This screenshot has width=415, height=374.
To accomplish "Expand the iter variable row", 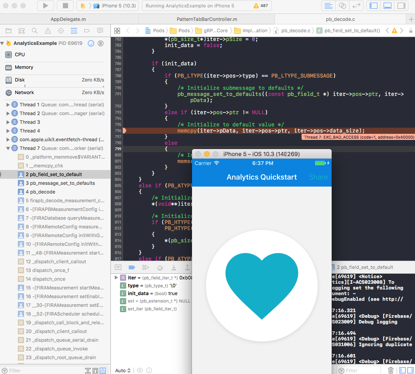I will [116, 278].
